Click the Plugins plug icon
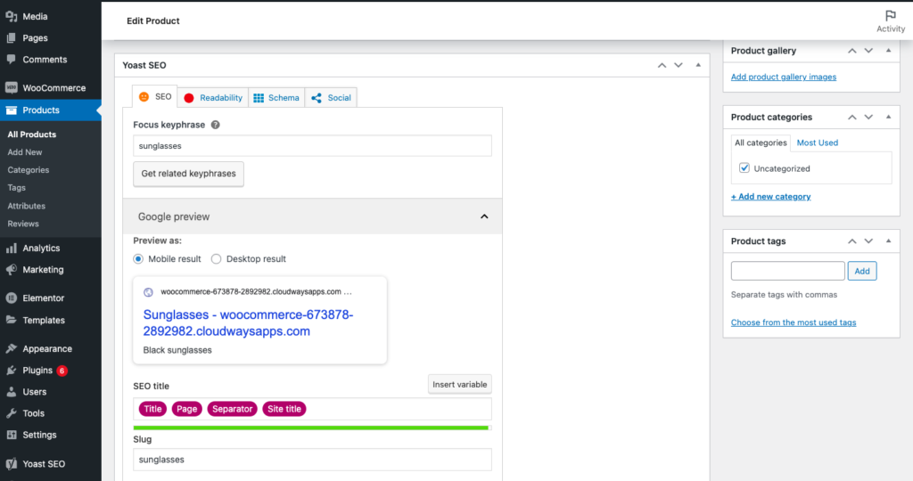913x481 pixels. tap(11, 370)
